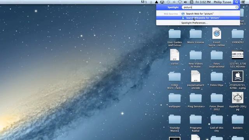Select the 121745_1736523_HD.mov video file

coord(238,55)
